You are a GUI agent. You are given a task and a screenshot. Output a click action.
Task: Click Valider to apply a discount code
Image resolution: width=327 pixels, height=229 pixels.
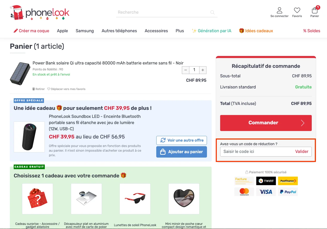tap(302, 152)
